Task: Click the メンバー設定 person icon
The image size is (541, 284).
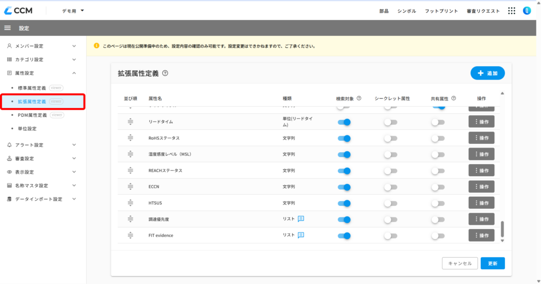Action: pyautogui.click(x=10, y=46)
